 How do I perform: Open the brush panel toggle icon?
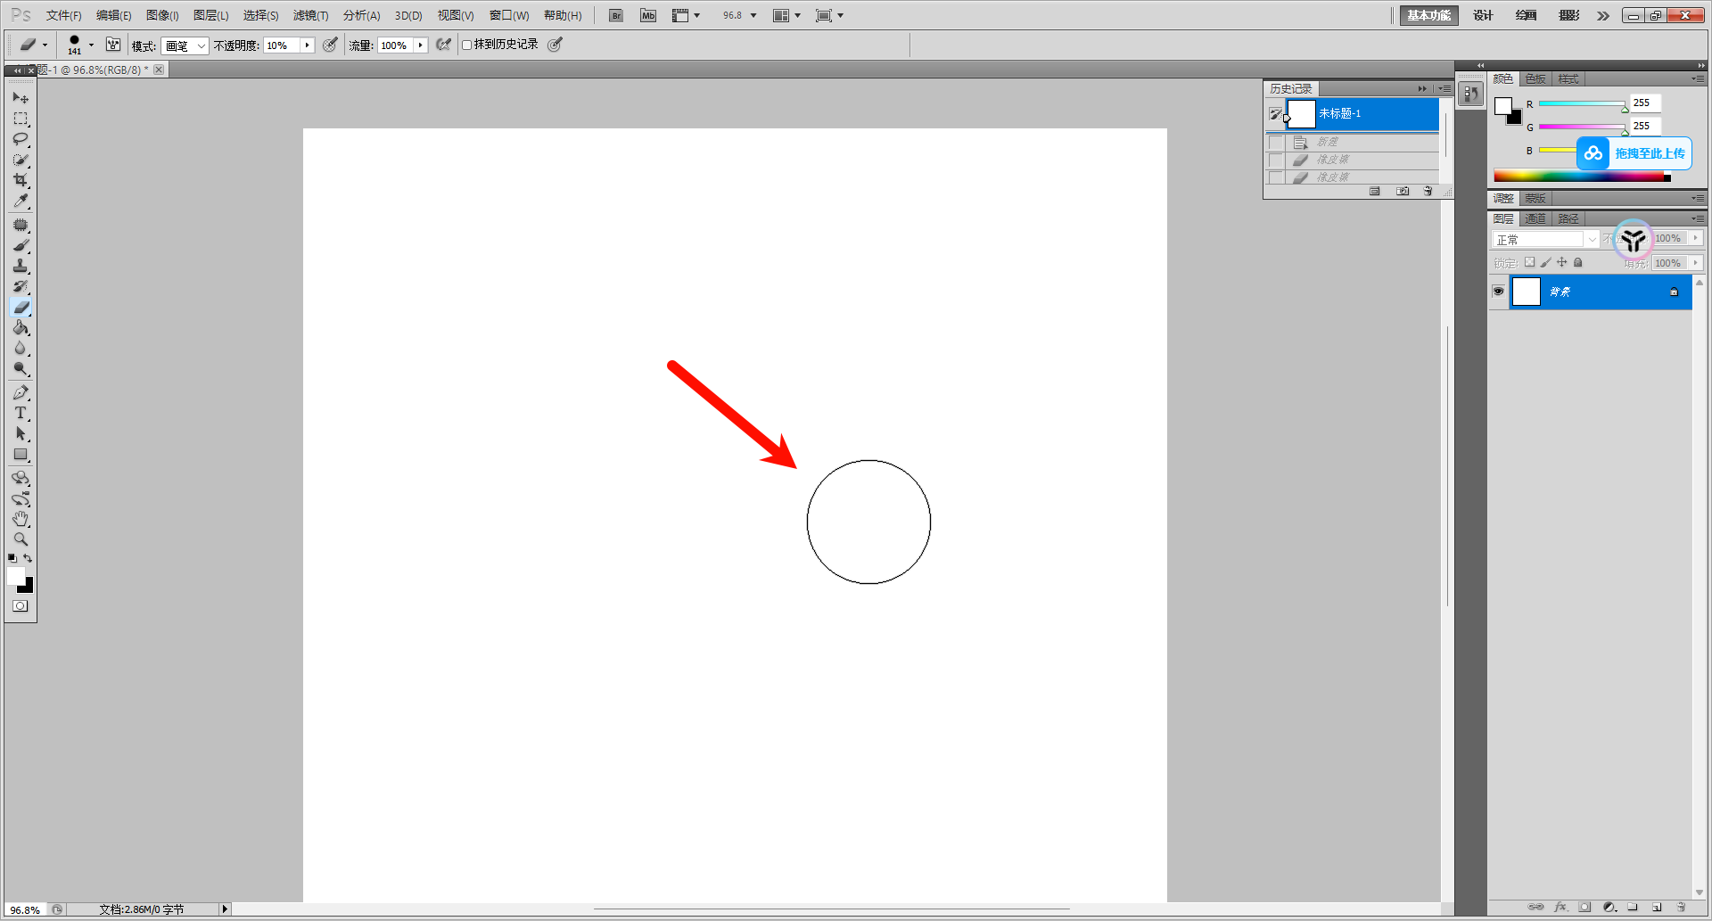113,45
